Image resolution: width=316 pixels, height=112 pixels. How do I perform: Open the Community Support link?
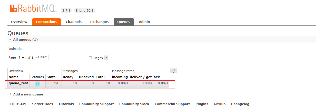[x=96, y=104]
